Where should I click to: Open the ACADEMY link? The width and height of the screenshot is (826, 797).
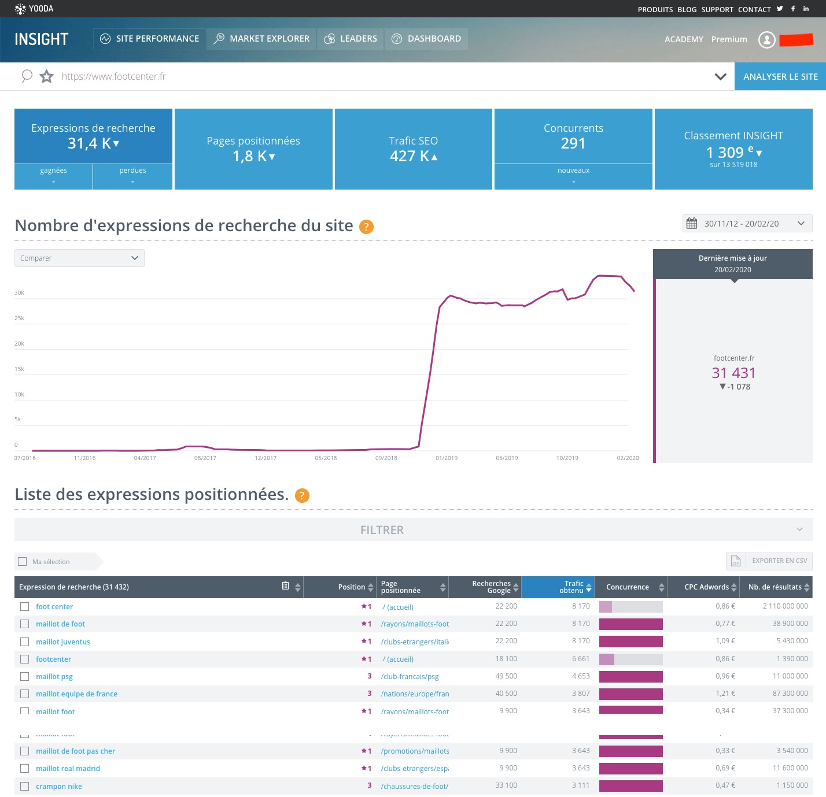[x=684, y=39]
